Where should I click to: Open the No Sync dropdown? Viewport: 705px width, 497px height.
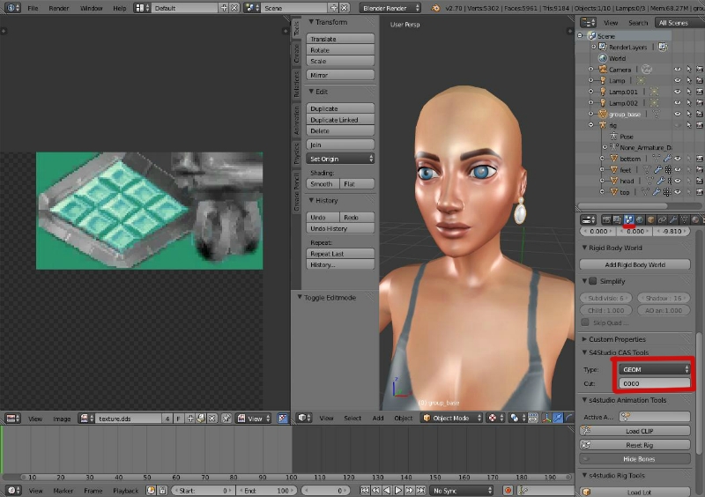[461, 490]
